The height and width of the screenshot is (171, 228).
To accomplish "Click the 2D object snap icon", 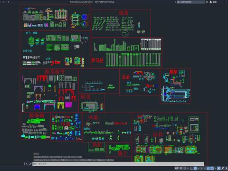I will coord(212,168).
